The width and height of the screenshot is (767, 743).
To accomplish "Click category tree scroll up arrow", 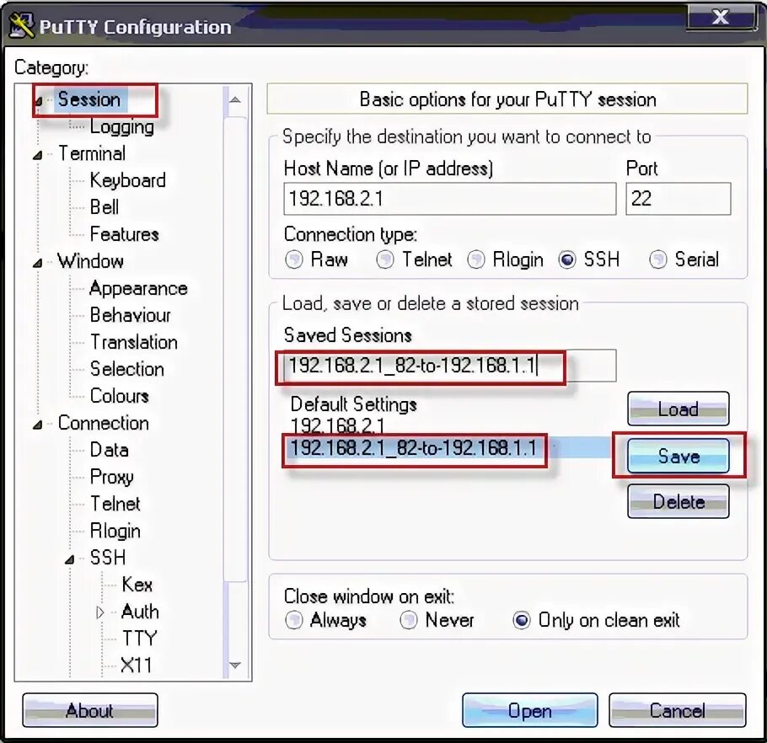I will click(x=235, y=100).
